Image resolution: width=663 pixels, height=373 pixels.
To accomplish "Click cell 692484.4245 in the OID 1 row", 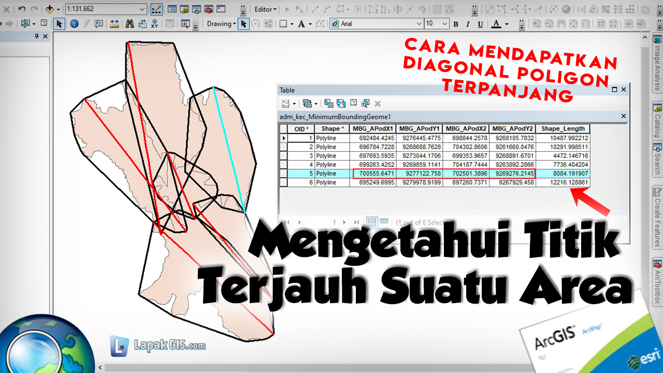I will click(x=373, y=138).
